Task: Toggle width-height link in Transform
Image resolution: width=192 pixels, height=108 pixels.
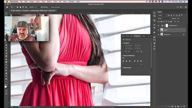Action: coord(123,47)
